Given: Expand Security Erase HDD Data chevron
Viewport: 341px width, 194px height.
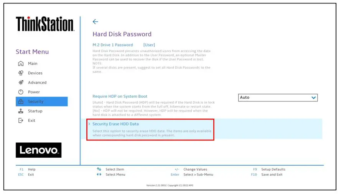Looking at the screenshot, I should [89, 124].
